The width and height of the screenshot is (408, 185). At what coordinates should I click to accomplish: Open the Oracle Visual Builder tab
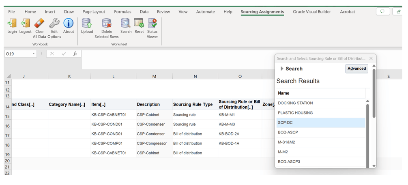point(312,12)
